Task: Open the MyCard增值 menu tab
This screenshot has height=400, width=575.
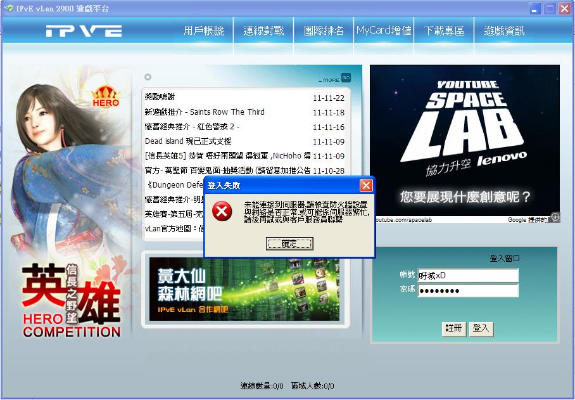Action: (384, 30)
